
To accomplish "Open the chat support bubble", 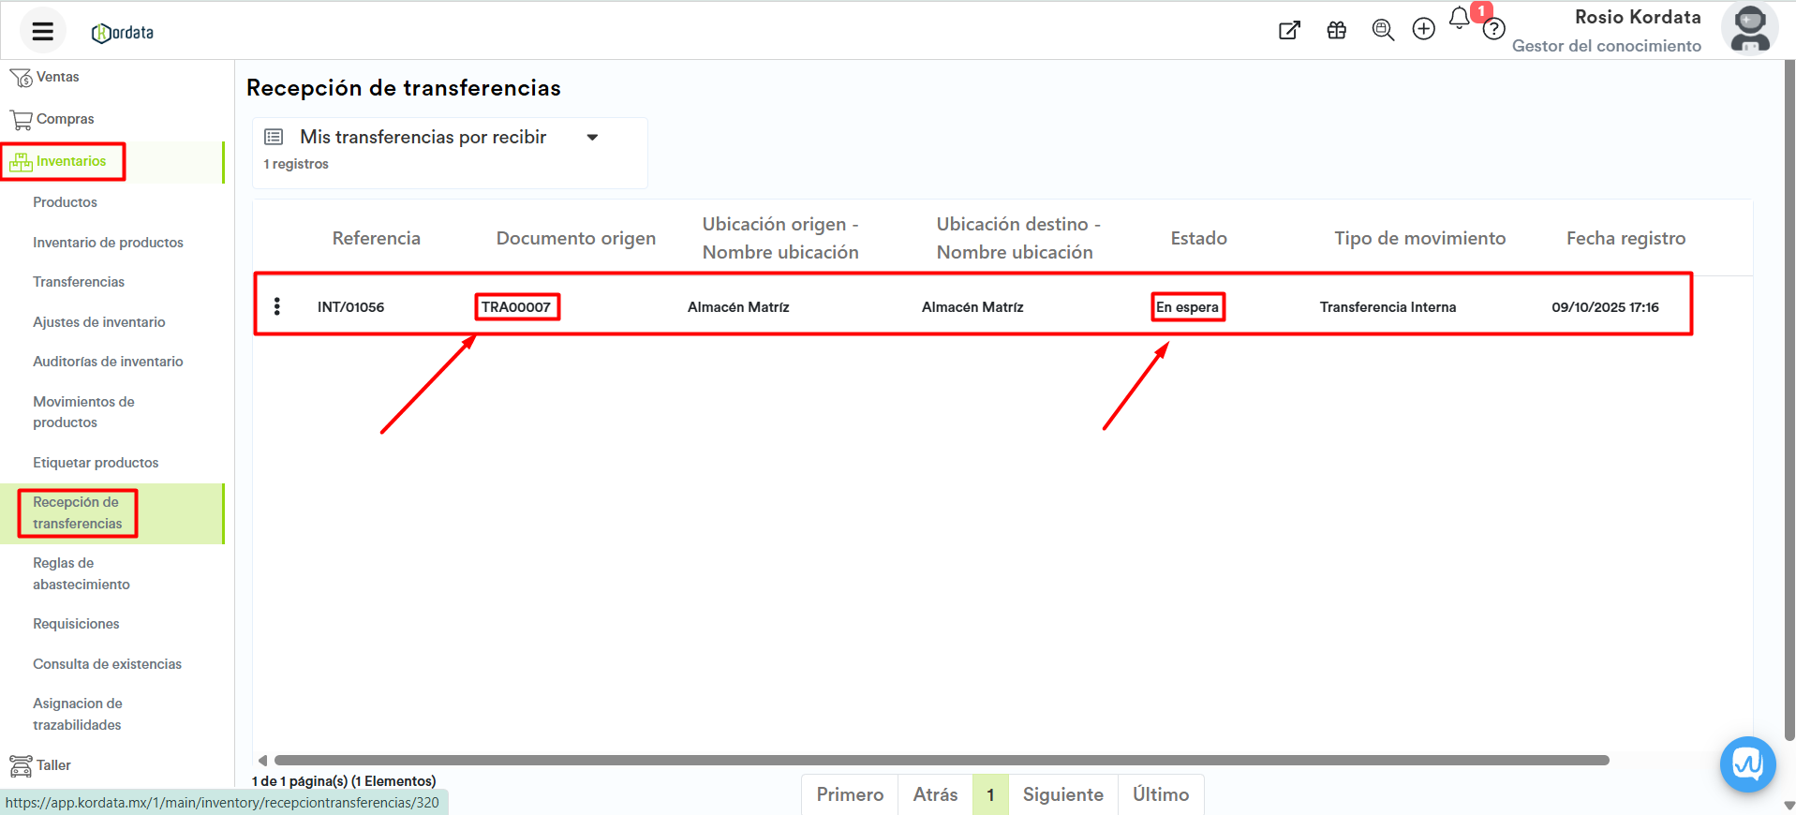I will [x=1747, y=764].
